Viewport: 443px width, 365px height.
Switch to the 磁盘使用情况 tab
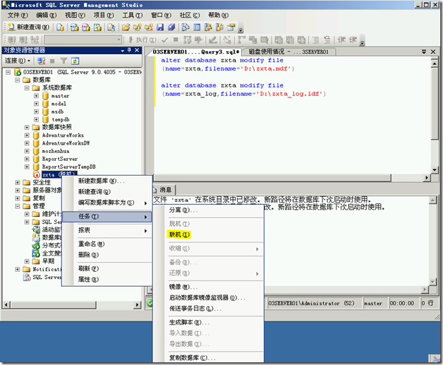[289, 51]
